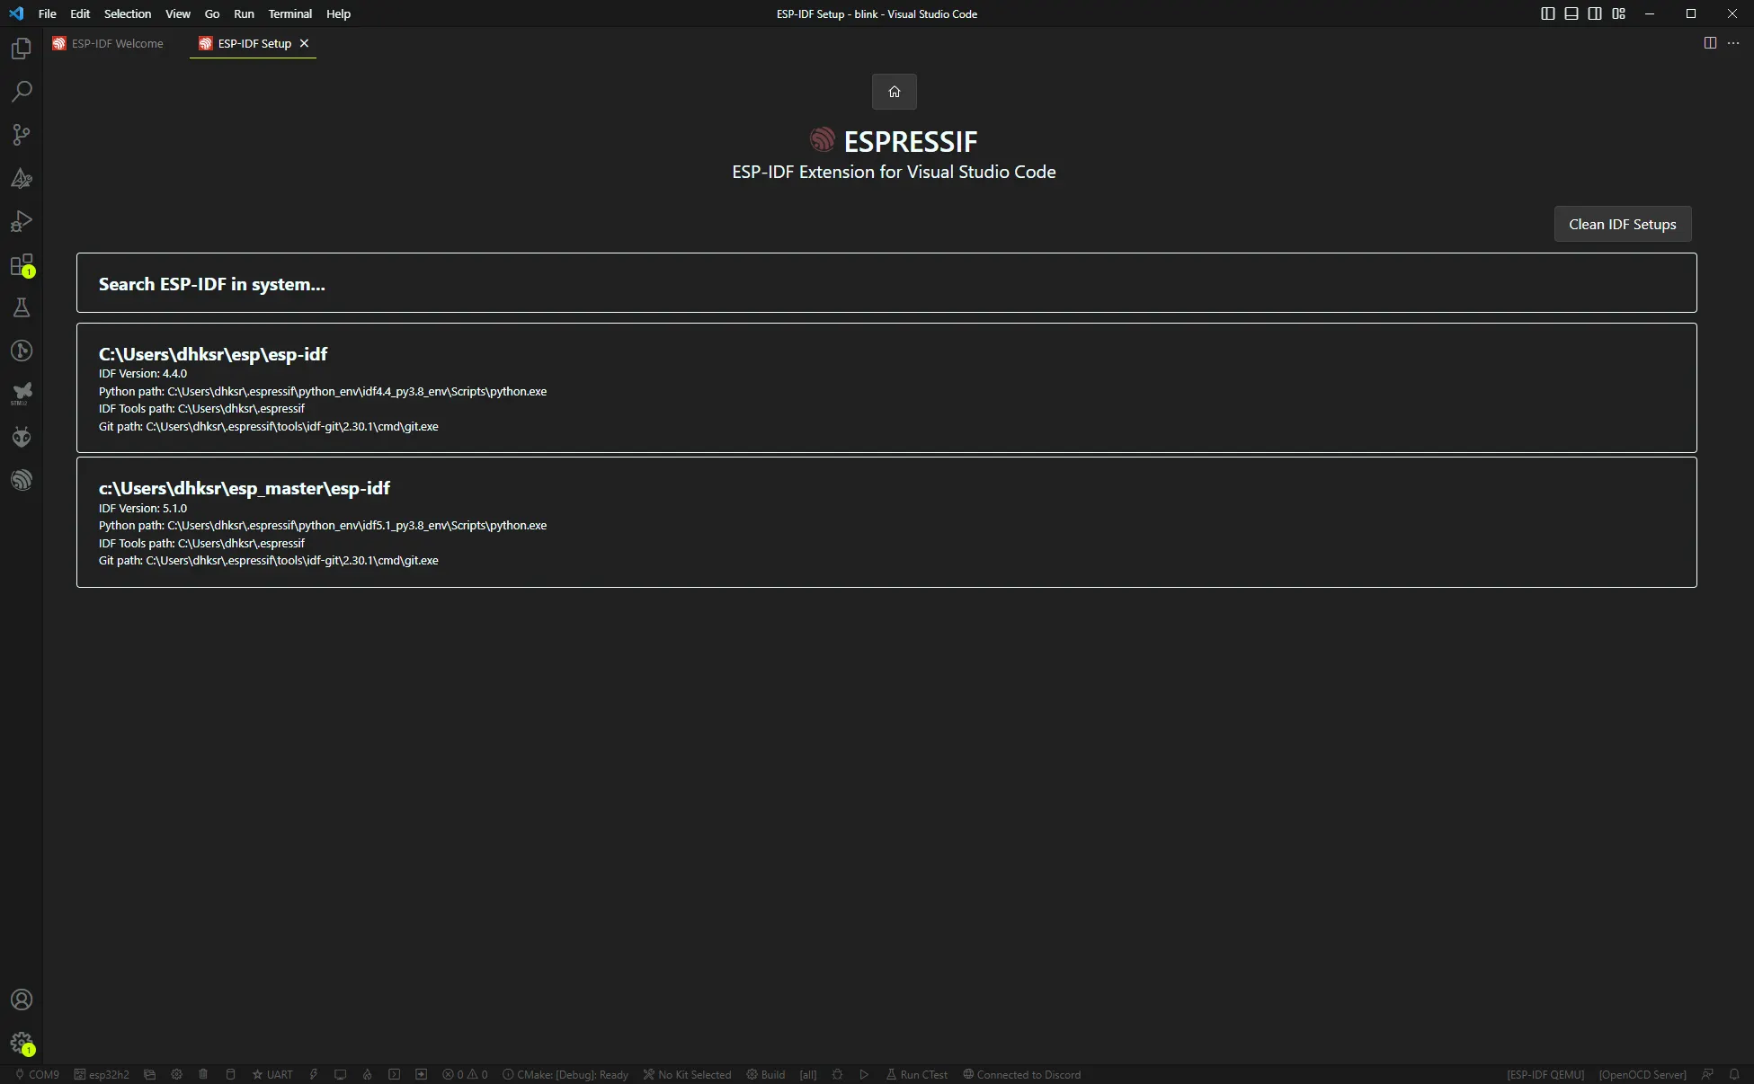Open the No Kit Selected chooser
The image size is (1754, 1084).
[687, 1074]
